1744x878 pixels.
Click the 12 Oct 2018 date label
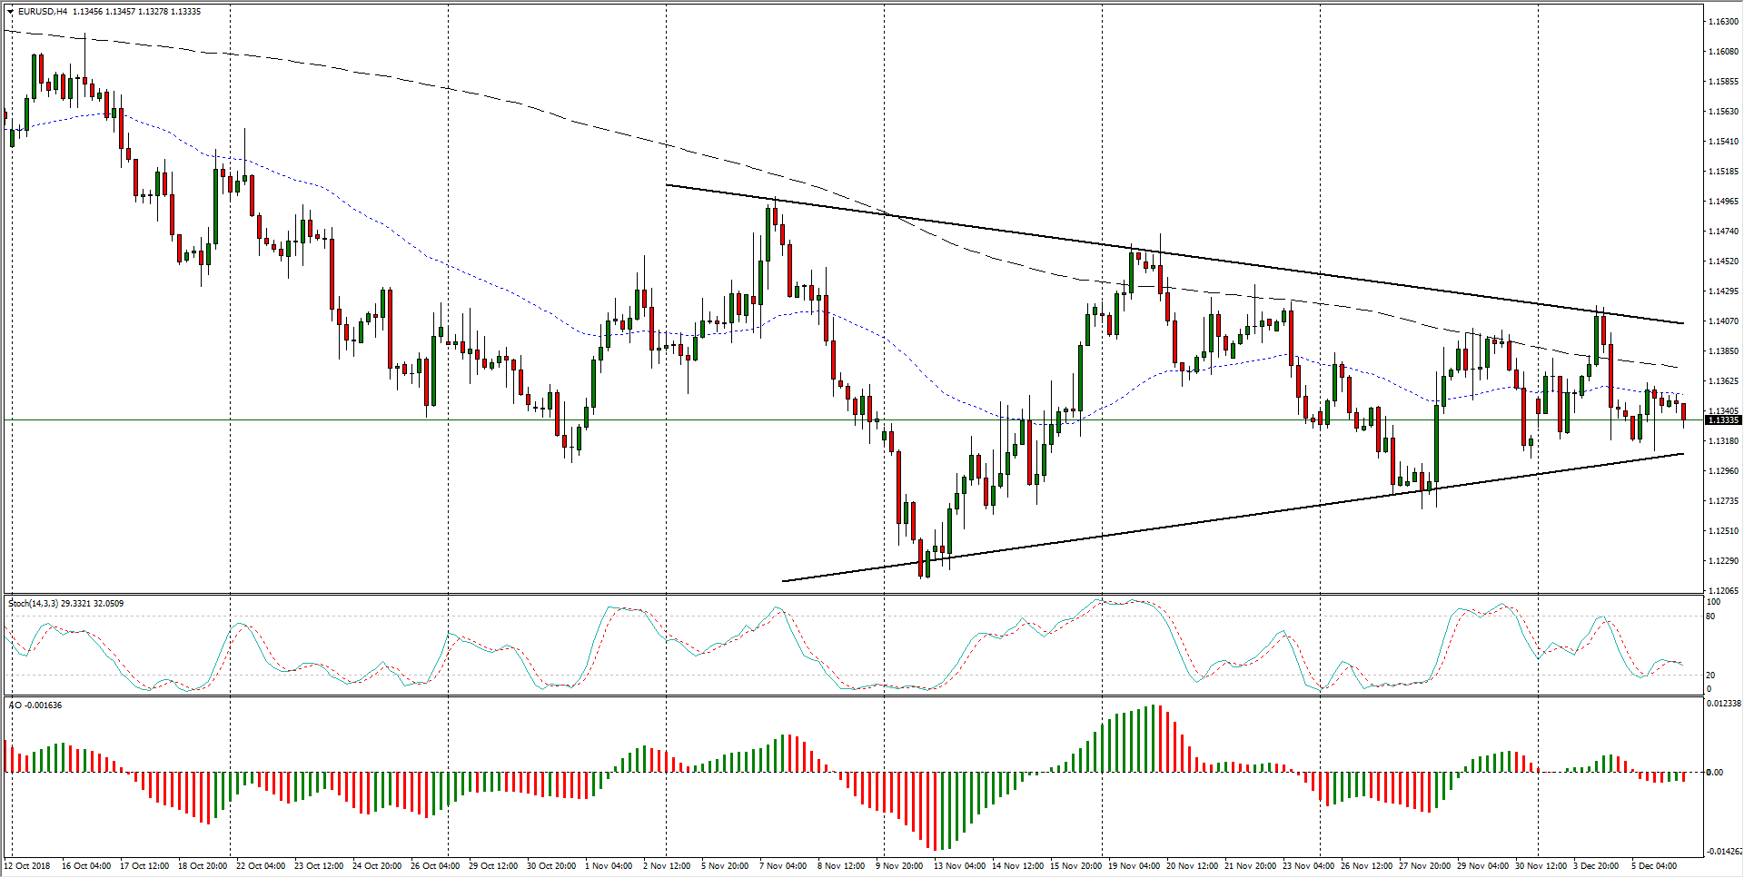coord(27,866)
